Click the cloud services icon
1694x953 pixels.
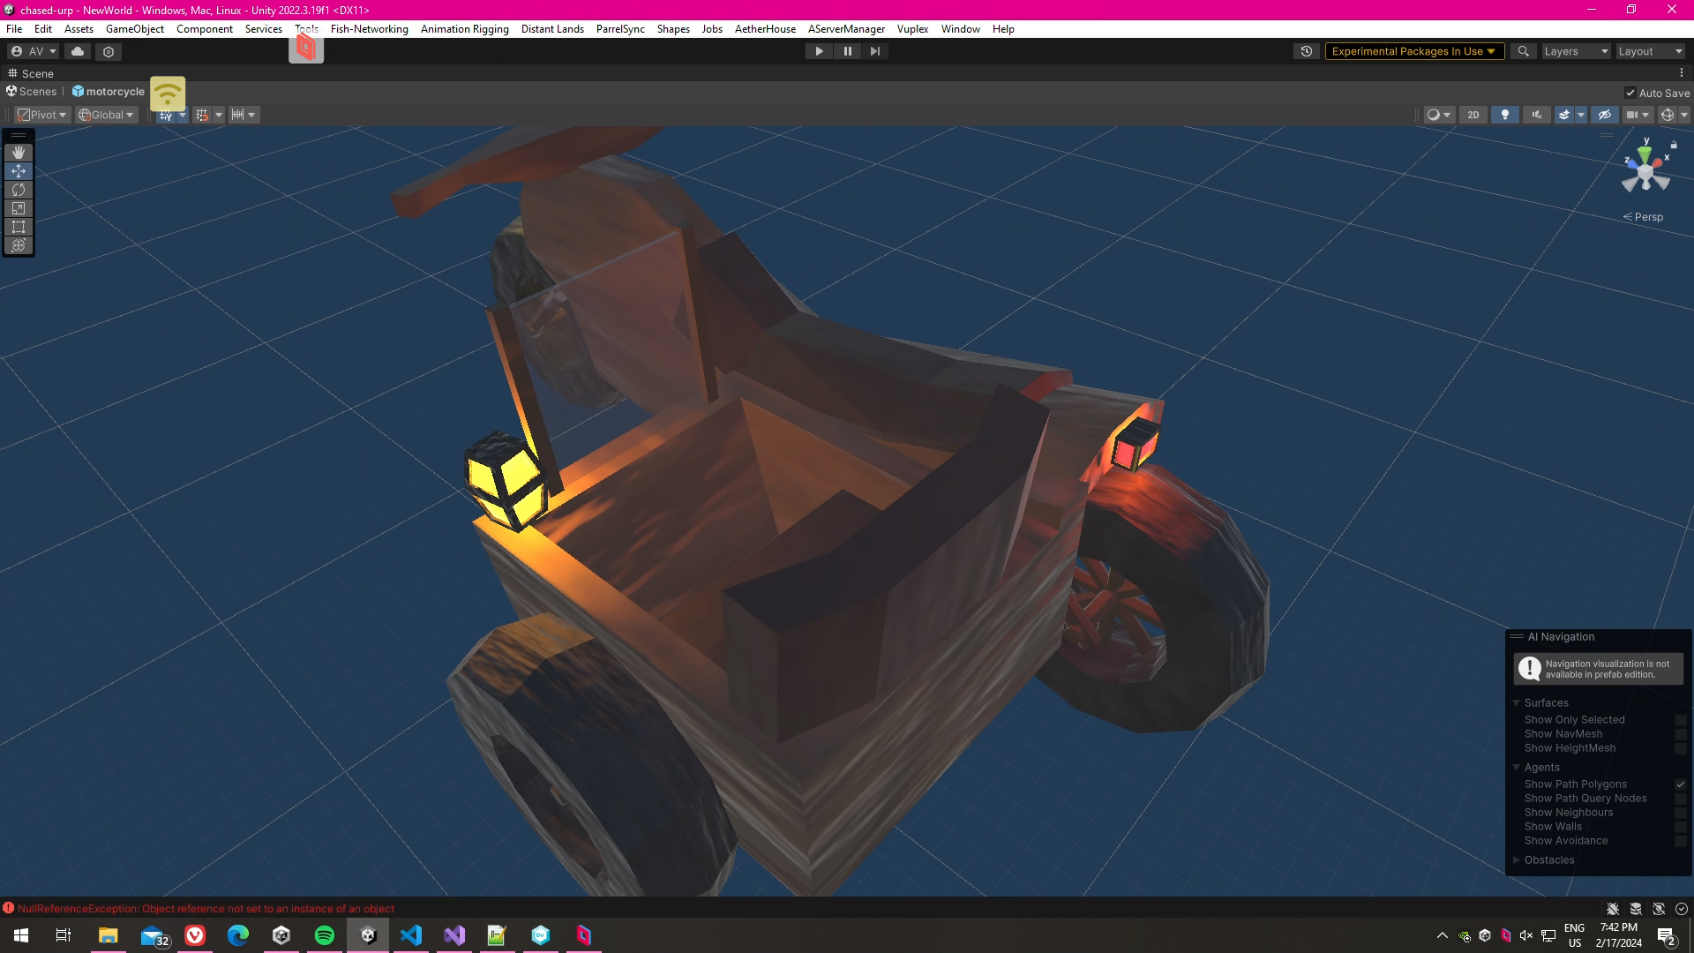[78, 51]
